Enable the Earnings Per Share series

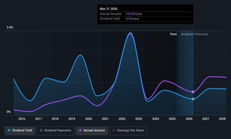[128, 131]
